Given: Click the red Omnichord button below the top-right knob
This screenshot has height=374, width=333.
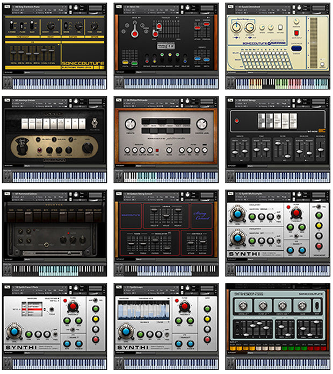Looking at the screenshot, I should point(296,33).
